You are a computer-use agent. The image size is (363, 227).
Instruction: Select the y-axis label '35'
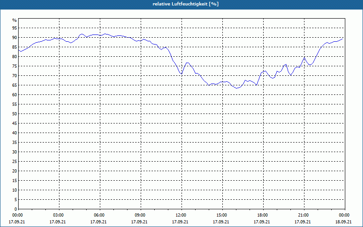click(15, 143)
